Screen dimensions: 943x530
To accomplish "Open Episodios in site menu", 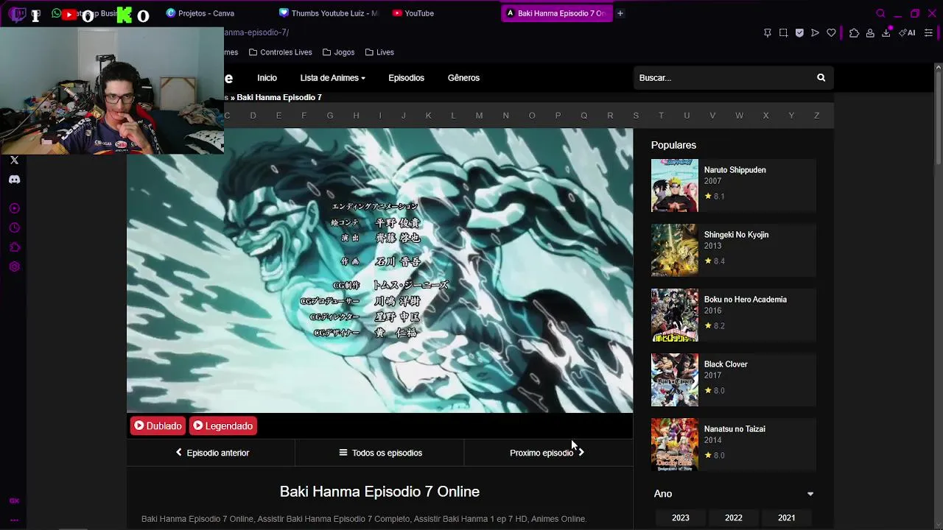I will (x=406, y=78).
